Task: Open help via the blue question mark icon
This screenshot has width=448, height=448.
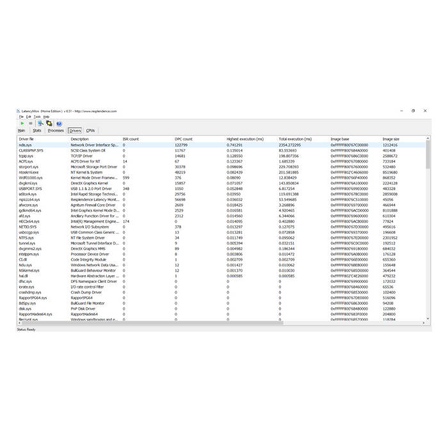Action: tap(59, 124)
